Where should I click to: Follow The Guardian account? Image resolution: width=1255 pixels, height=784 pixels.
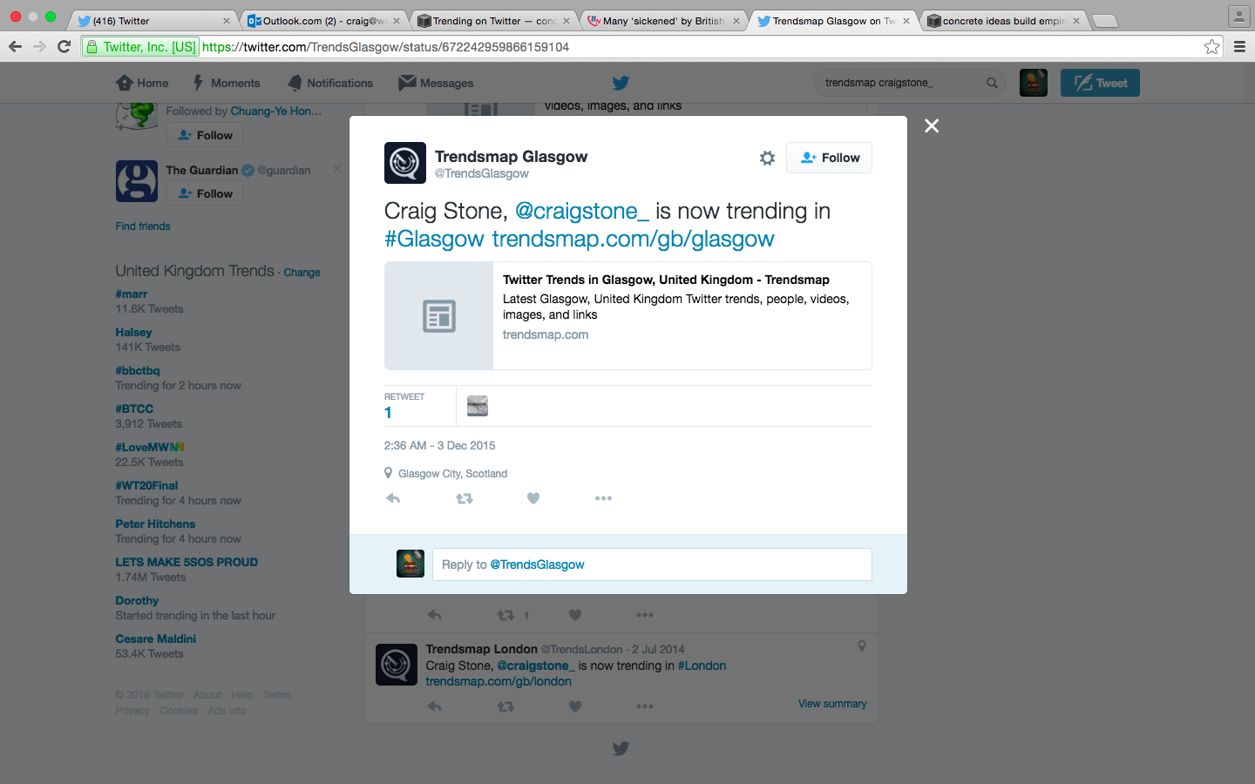[x=205, y=193]
